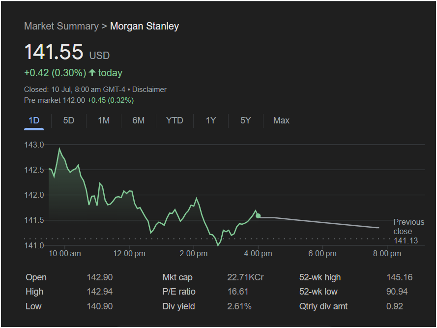
Task: Click the grey after-hours price line
Action: [320, 222]
